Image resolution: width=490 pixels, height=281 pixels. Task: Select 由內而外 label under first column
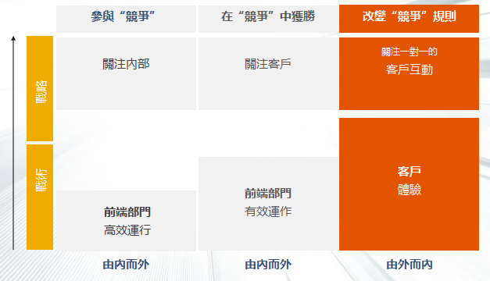126,265
